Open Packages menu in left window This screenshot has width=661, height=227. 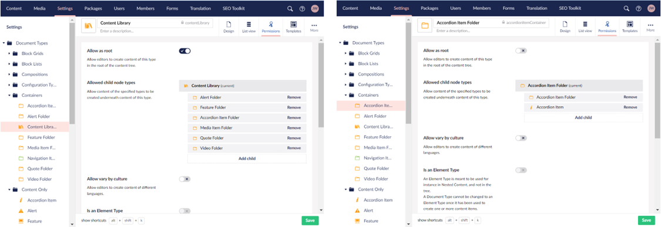click(x=93, y=8)
